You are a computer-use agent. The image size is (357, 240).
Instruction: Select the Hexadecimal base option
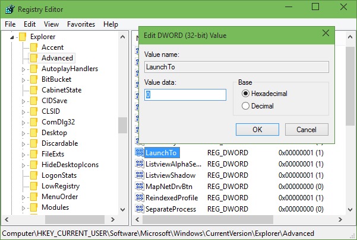[245, 93]
